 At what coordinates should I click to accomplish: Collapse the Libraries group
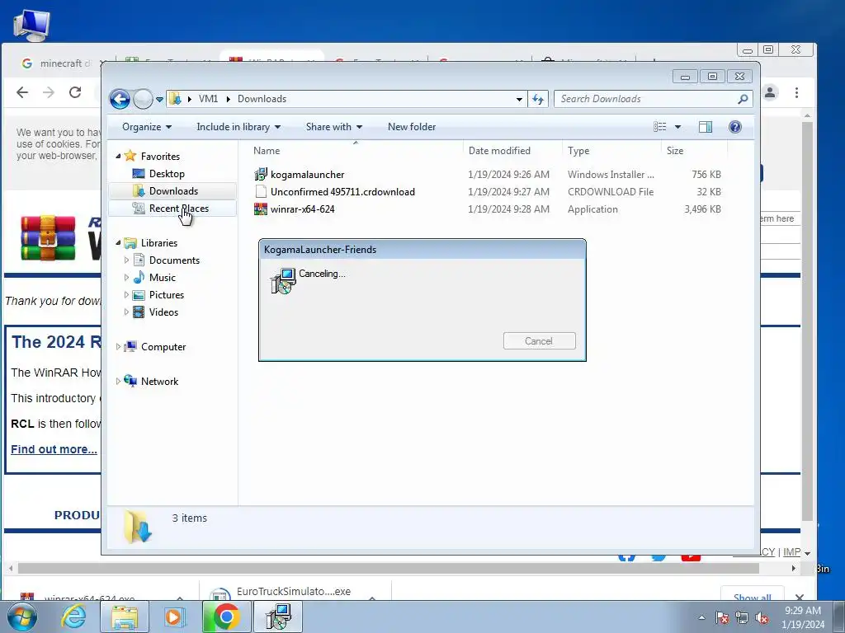pyautogui.click(x=119, y=243)
